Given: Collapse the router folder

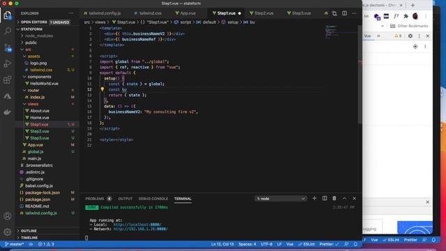Looking at the screenshot, I should pos(33,91).
